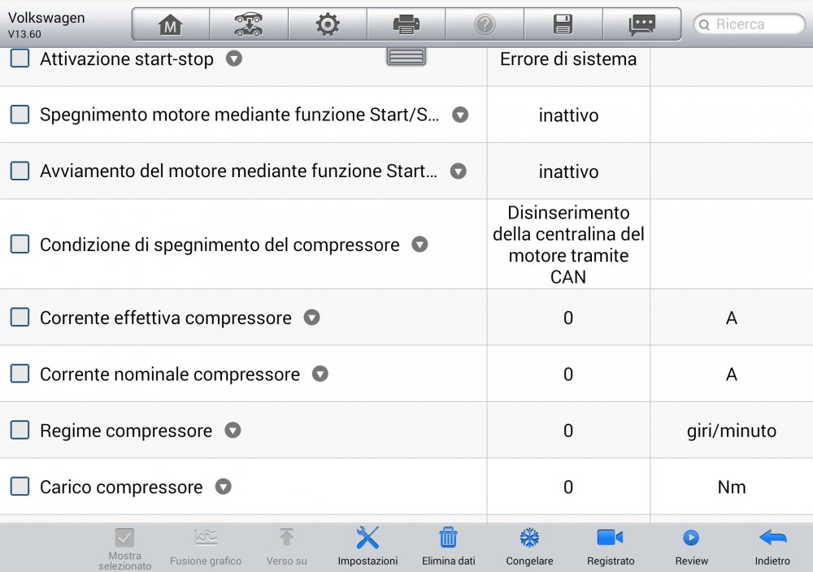
Task: Open Review in bottom bar
Action: (691, 545)
